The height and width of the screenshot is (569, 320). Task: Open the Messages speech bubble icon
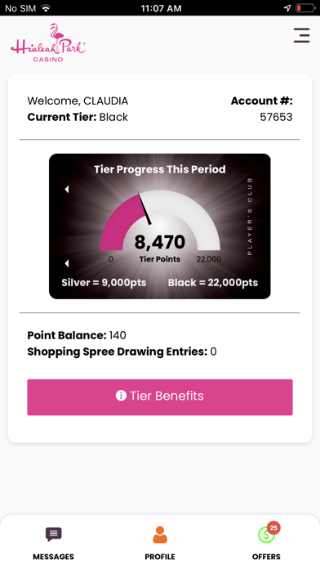(53, 534)
